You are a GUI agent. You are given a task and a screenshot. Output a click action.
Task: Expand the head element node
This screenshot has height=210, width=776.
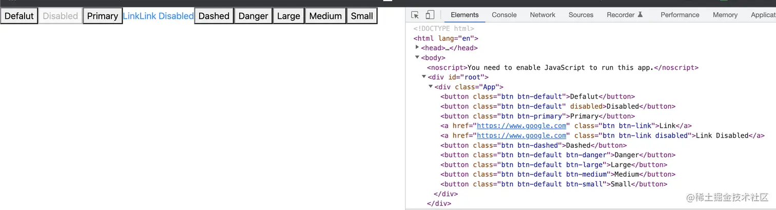417,47
